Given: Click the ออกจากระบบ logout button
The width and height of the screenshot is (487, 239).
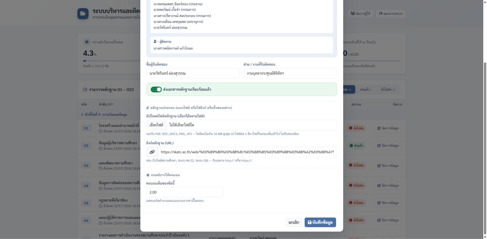Looking at the screenshot, I should click(391, 14).
